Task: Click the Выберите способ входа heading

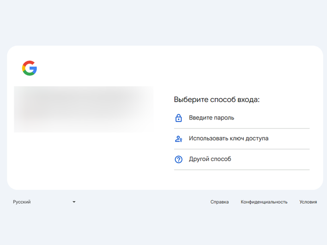Action: pos(217,100)
